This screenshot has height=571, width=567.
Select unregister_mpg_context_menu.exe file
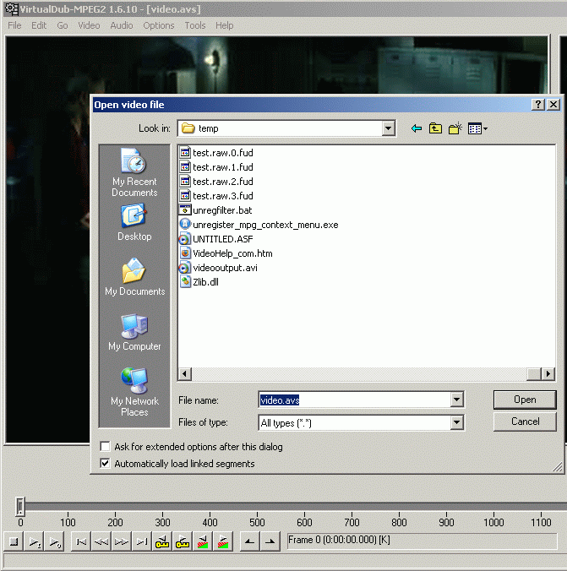click(x=259, y=225)
